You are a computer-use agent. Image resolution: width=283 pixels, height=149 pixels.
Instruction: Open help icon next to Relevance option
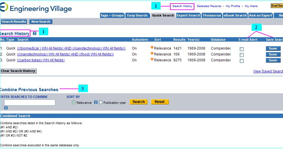96,102
